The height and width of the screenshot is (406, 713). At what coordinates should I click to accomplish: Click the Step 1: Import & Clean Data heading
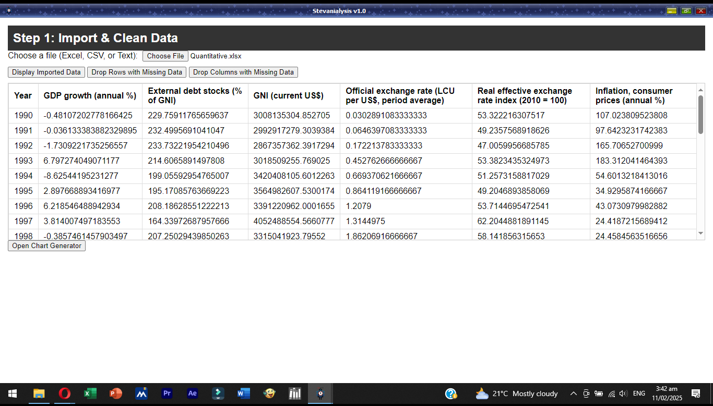96,38
